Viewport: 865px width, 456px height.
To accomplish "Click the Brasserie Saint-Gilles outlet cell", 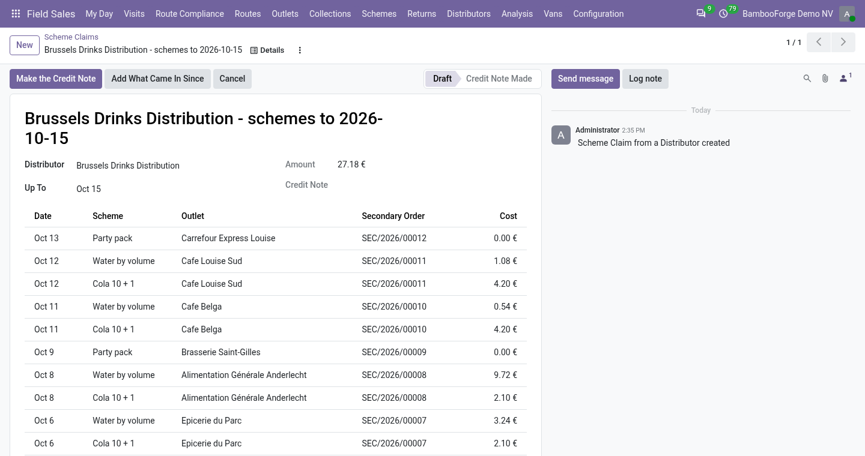I will [267, 352].
